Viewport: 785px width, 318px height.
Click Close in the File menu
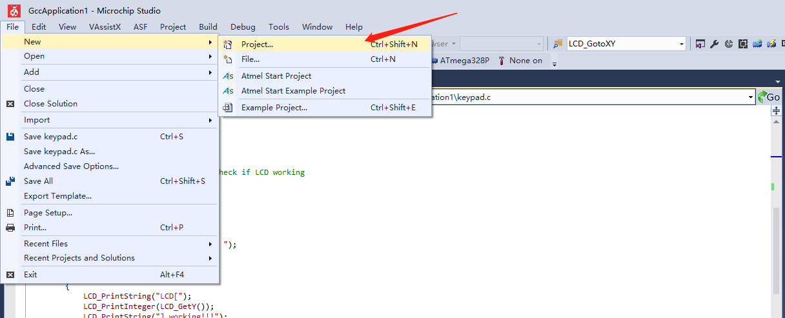tap(110, 88)
